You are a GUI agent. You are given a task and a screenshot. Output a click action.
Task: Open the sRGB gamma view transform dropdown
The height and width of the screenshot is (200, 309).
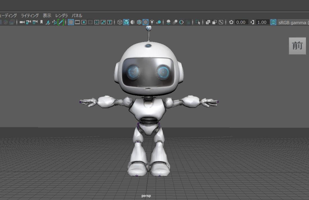[x=293, y=22]
